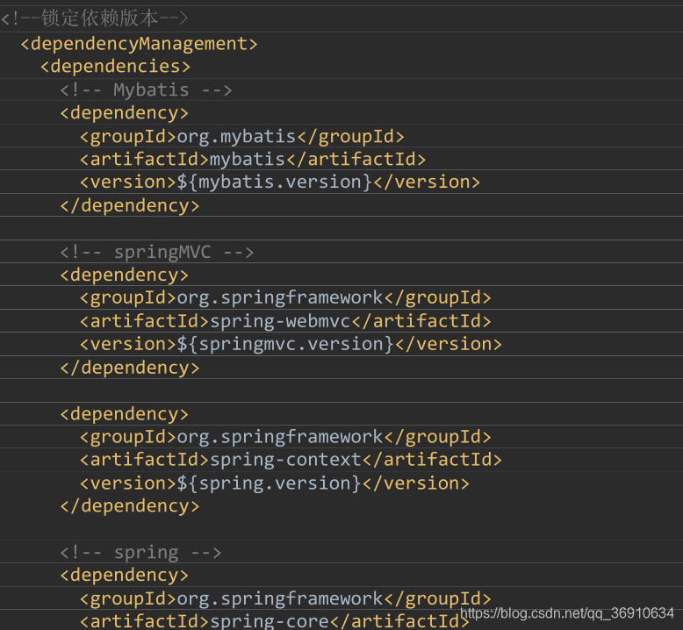Screen dimensions: 683x630
Task: Select the artifactId spring-webmvc line
Action: [285, 321]
